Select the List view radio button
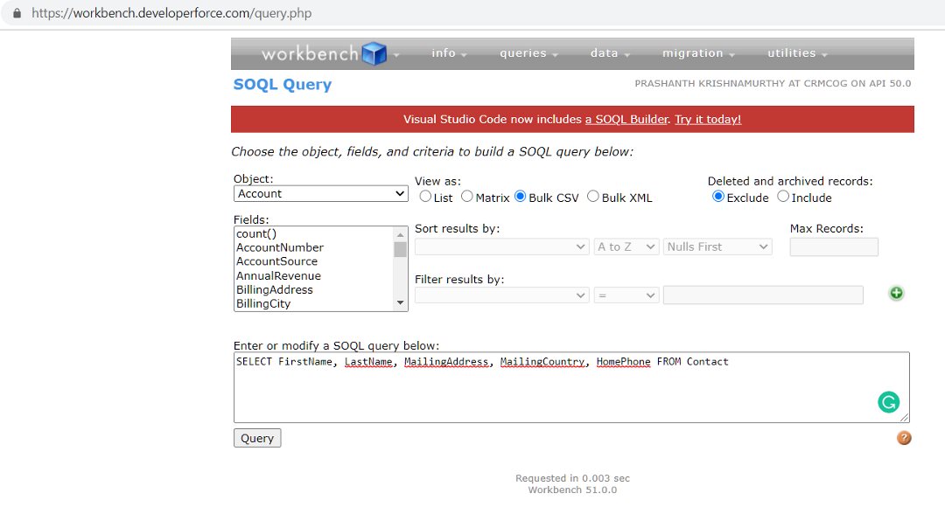The height and width of the screenshot is (507, 945). (425, 197)
